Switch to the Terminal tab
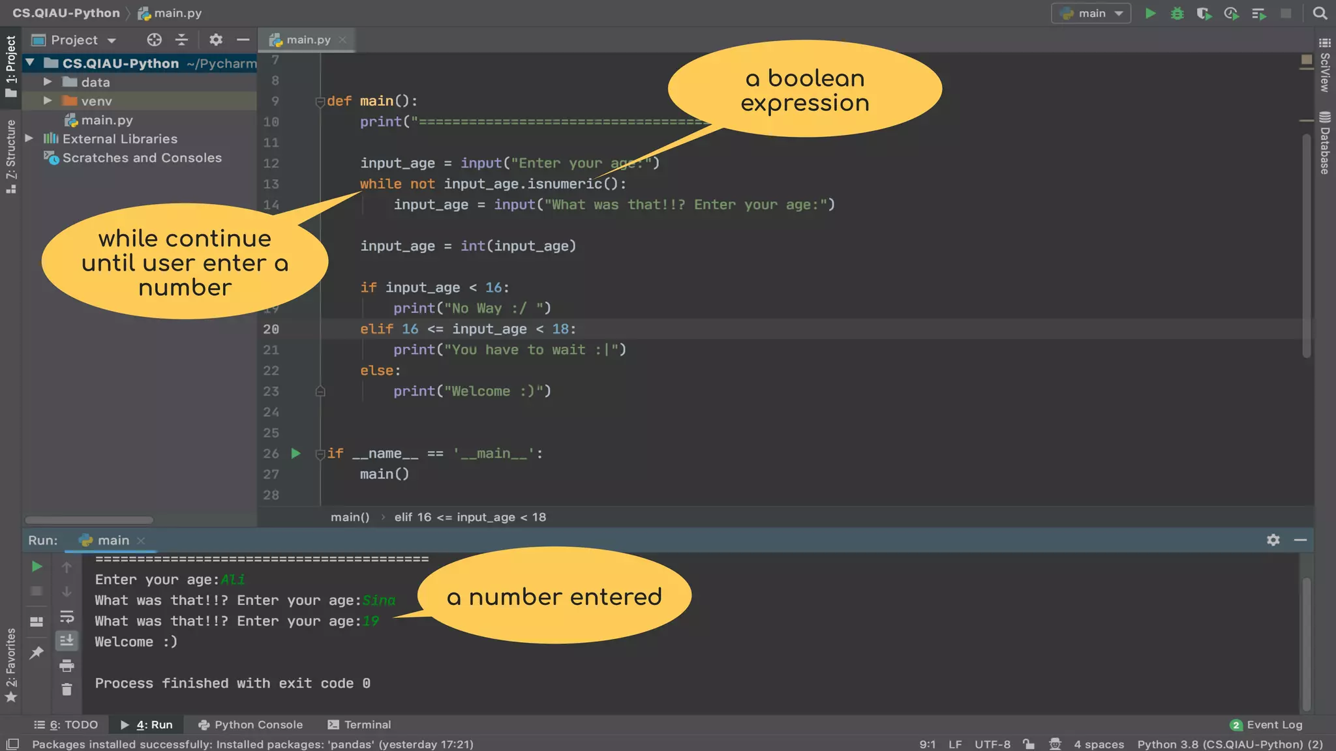The image size is (1336, 751). [x=359, y=724]
